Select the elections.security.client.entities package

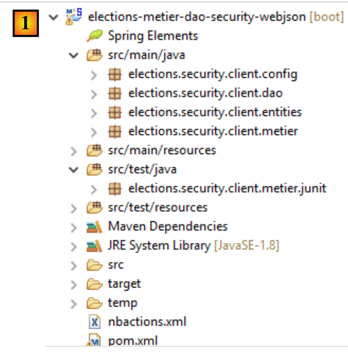(215, 112)
